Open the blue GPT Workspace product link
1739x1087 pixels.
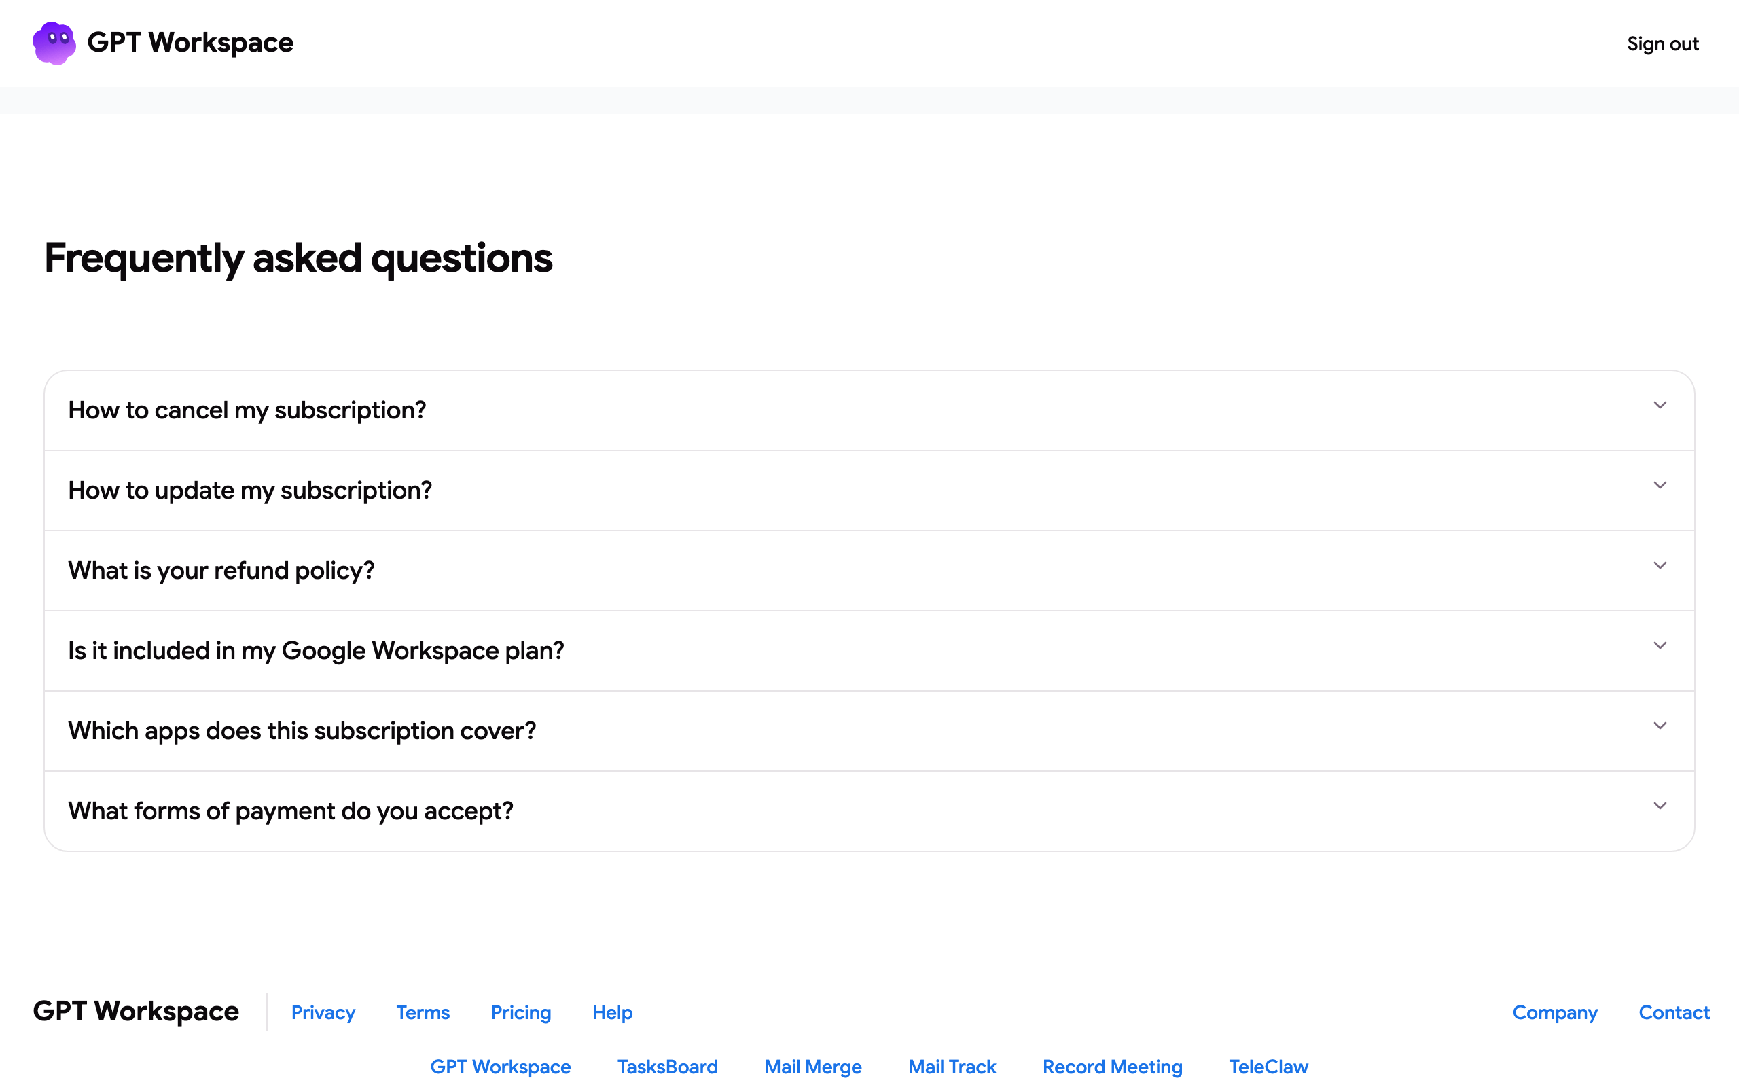point(500,1067)
